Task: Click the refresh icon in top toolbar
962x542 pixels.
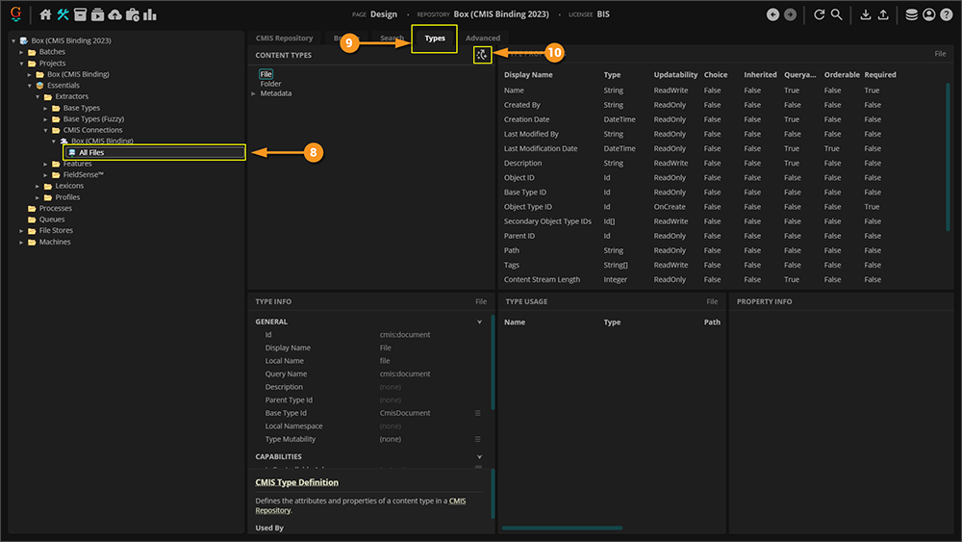Action: point(820,14)
